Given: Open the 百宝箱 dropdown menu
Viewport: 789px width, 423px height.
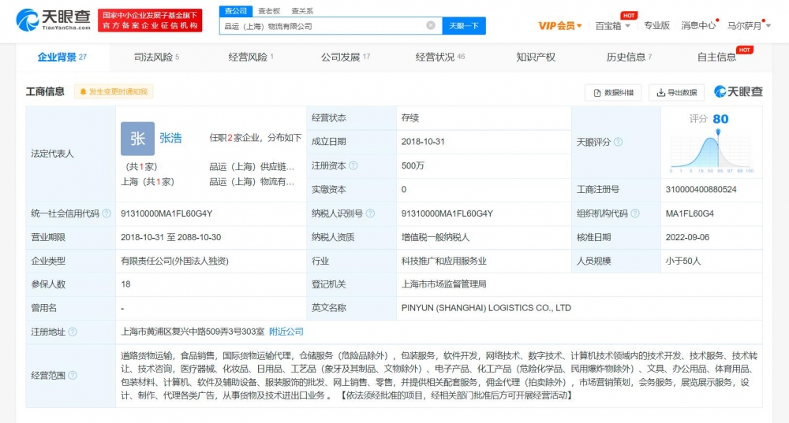Looking at the screenshot, I should pos(612,26).
